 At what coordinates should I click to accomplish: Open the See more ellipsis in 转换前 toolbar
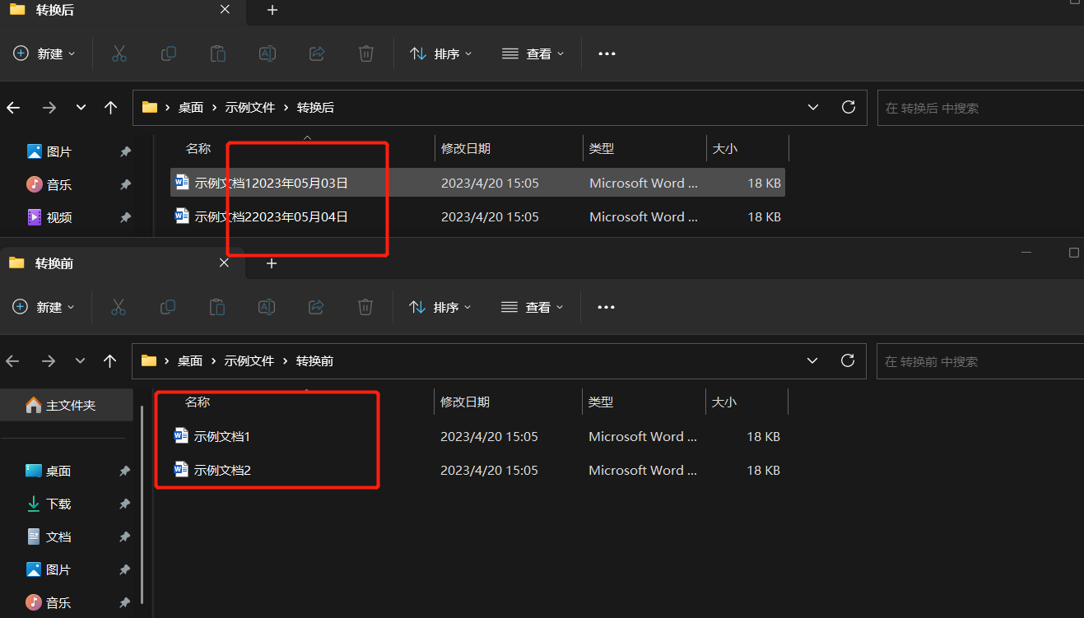point(606,307)
